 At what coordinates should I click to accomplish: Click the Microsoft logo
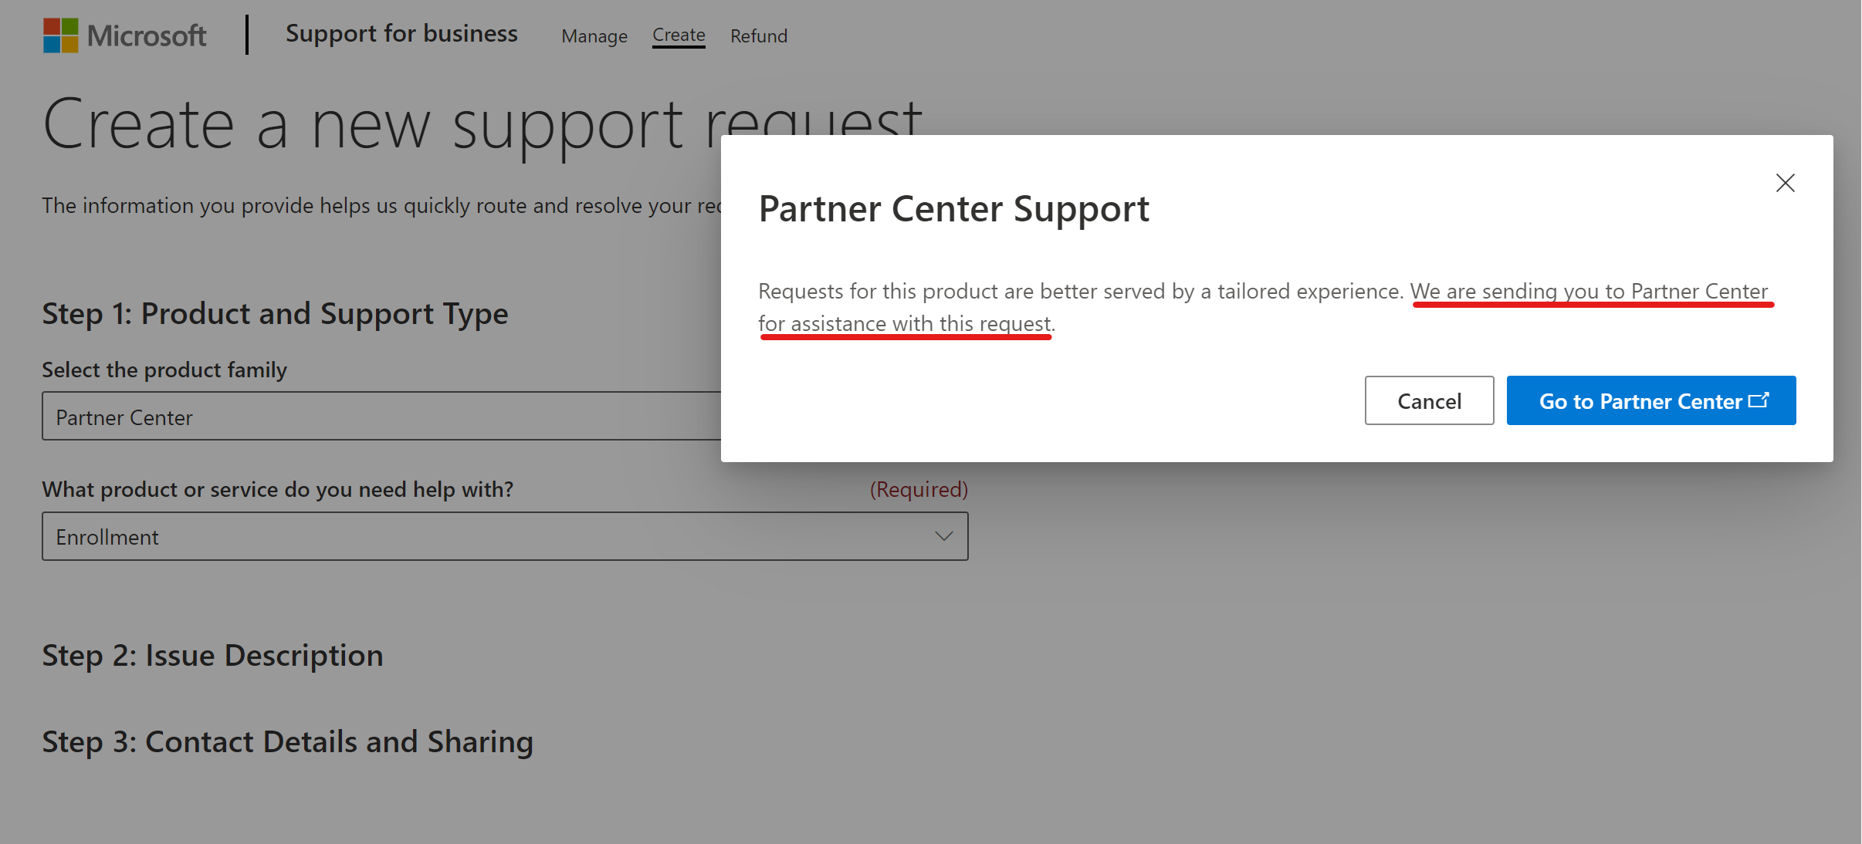(125, 35)
